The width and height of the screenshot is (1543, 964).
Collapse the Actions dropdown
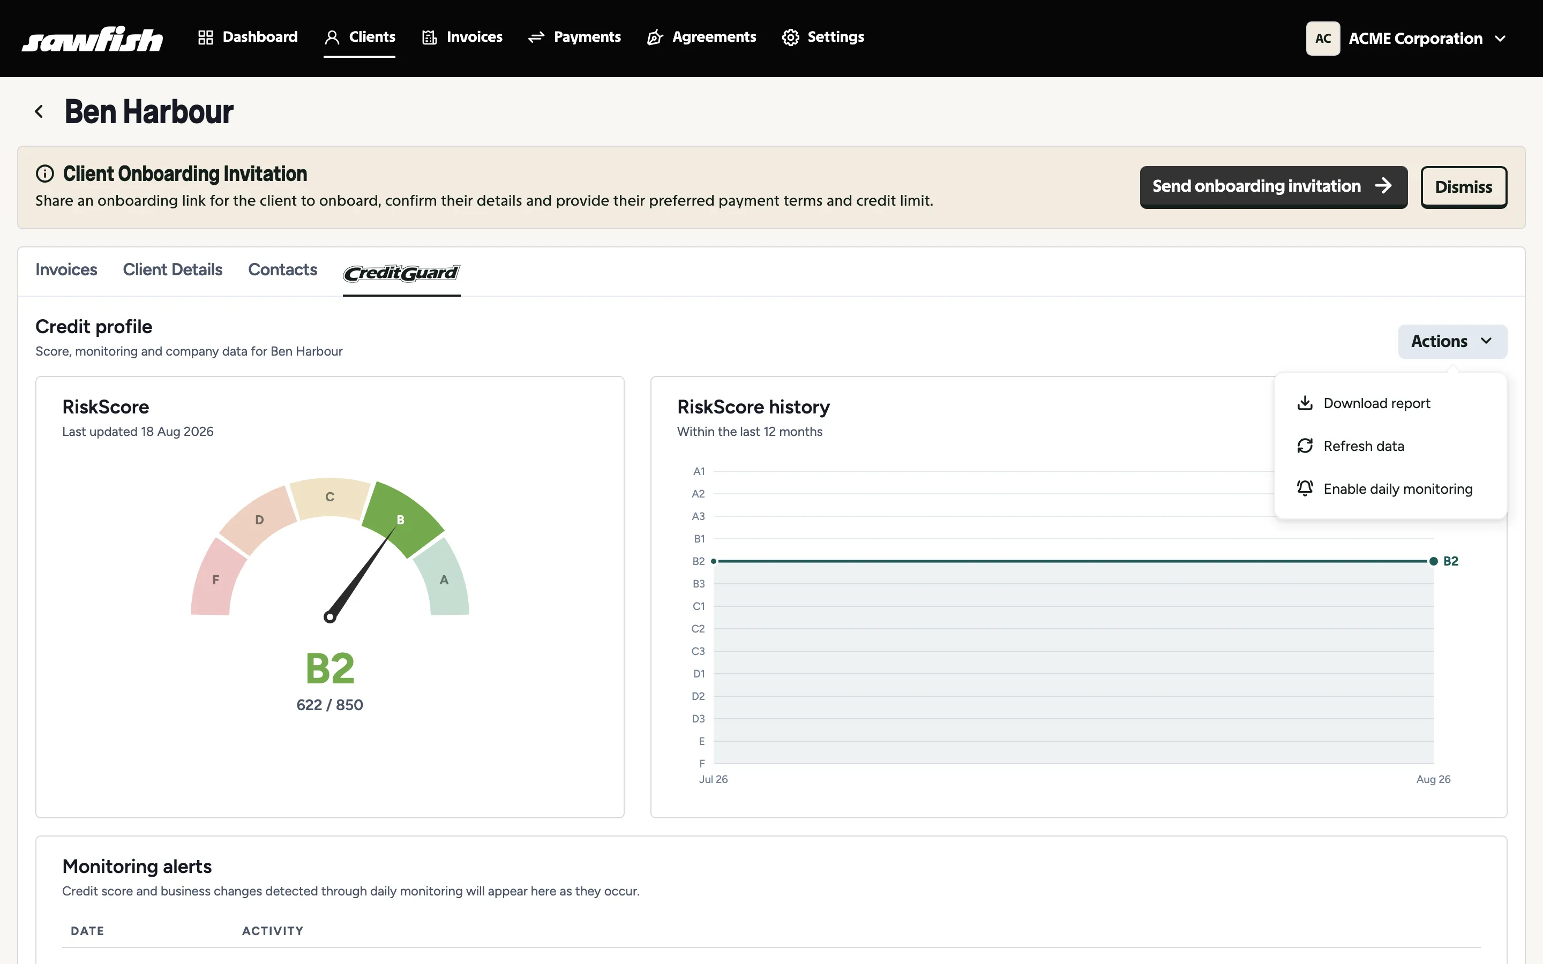(x=1452, y=341)
